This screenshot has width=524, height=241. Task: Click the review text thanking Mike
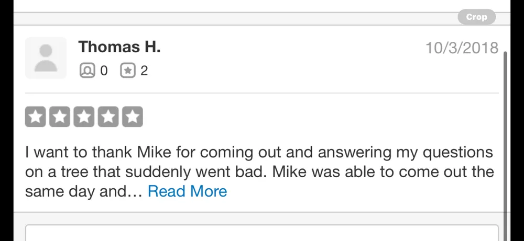coord(259,162)
